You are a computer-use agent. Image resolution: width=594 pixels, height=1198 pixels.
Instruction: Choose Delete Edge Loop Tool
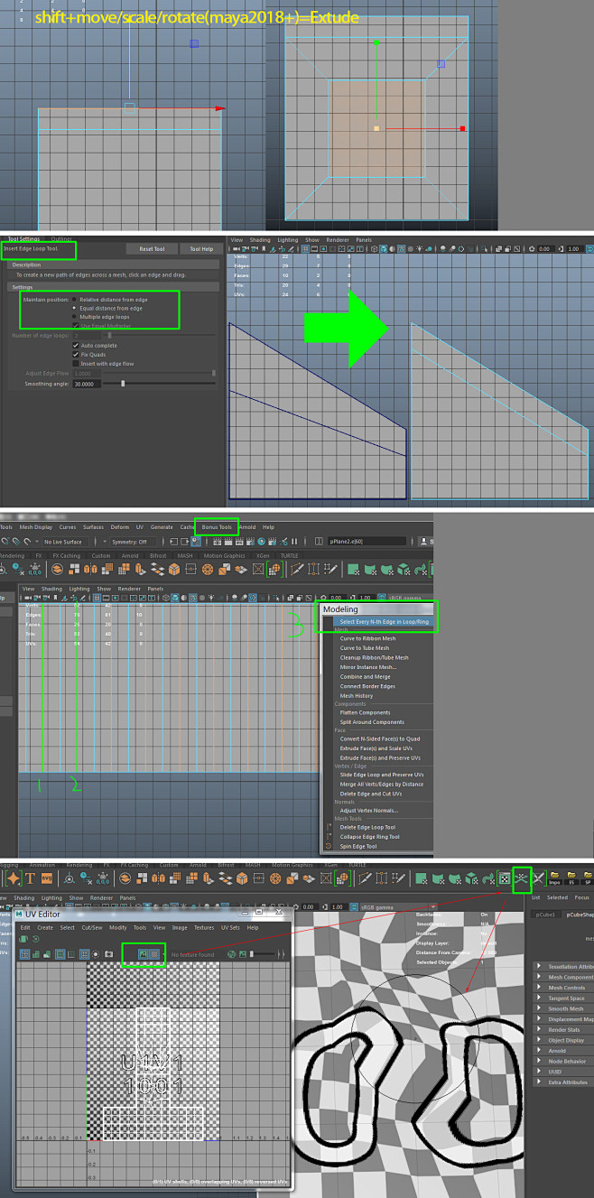(x=367, y=827)
